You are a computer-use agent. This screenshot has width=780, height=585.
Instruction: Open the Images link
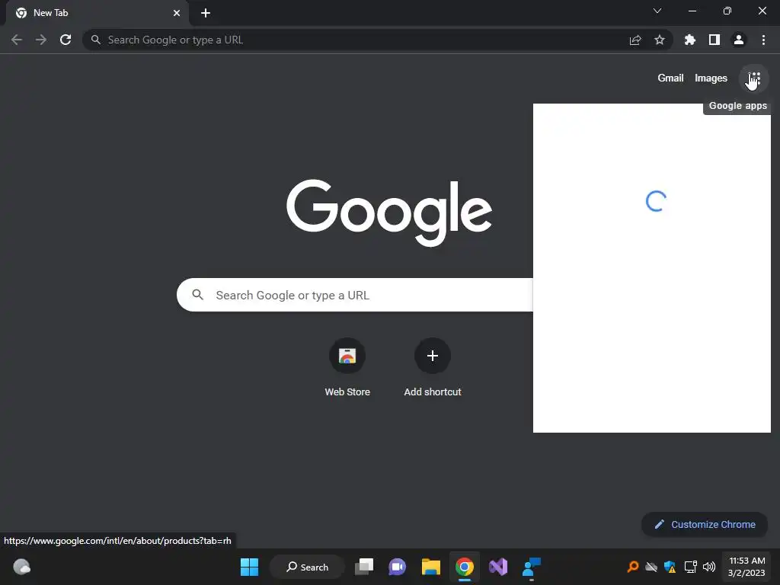click(x=711, y=78)
